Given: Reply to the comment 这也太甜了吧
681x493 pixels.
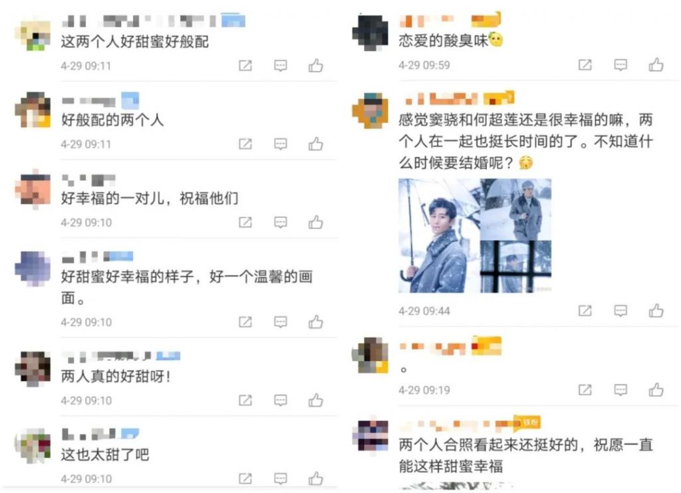Looking at the screenshot, I should pos(281,478).
